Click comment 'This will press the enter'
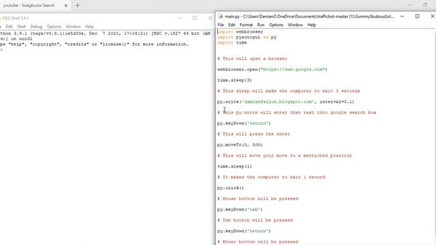The width and height of the screenshot is (436, 245). pos(253,134)
